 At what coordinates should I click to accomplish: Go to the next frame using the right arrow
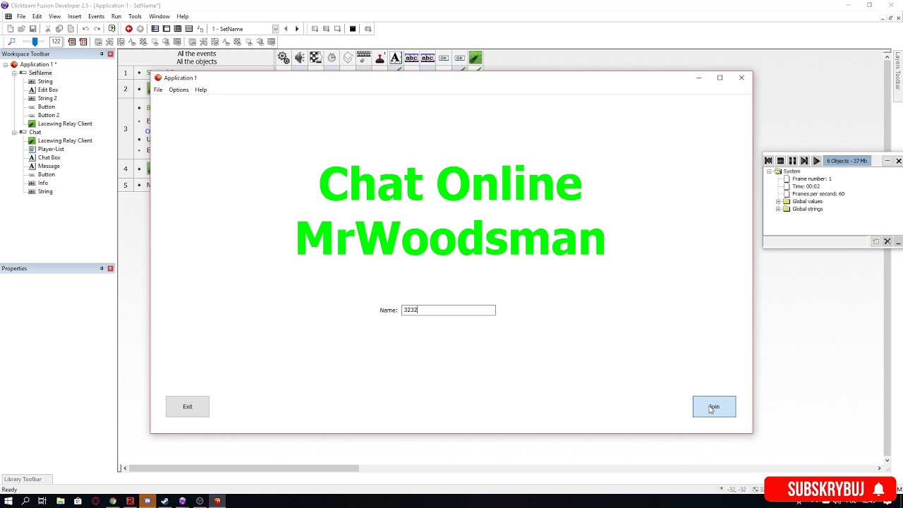[297, 29]
